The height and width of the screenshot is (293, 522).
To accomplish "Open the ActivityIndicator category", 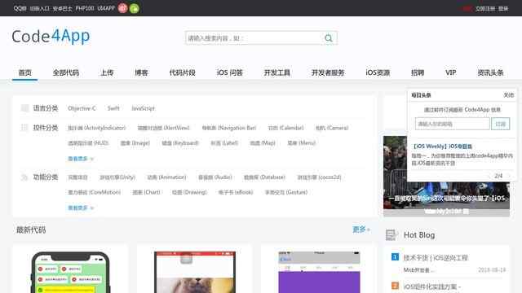I will click(x=97, y=128).
